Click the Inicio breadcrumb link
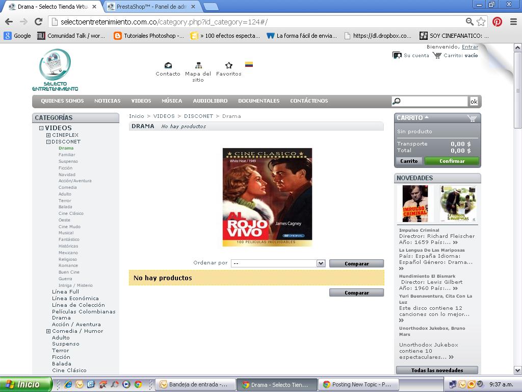Image resolution: width=522 pixels, height=392 pixels. (x=137, y=116)
